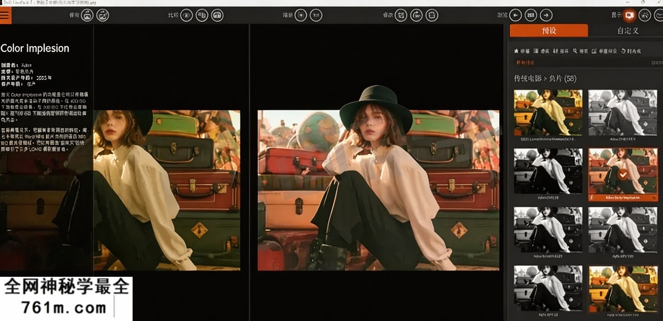
Task: Switch to the 预设 tab
Action: coord(549,31)
